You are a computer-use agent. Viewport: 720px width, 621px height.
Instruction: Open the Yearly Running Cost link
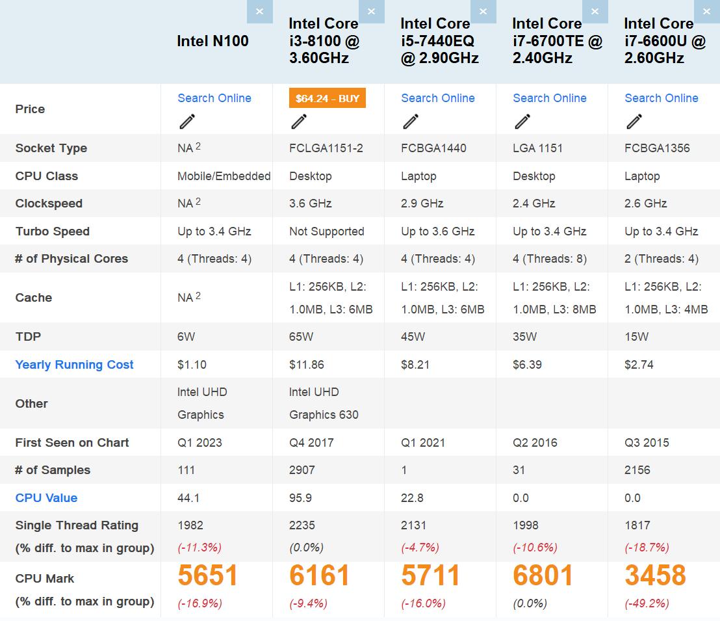tap(73, 364)
